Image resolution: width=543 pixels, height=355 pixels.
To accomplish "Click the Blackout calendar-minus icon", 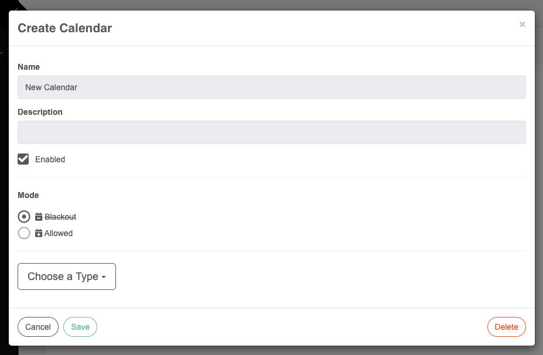I will click(39, 217).
